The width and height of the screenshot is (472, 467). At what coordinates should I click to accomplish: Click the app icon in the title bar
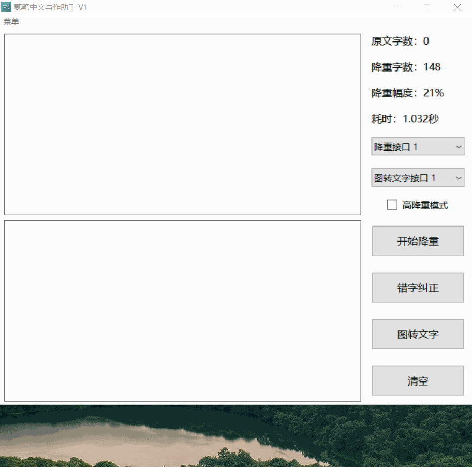[6, 7]
